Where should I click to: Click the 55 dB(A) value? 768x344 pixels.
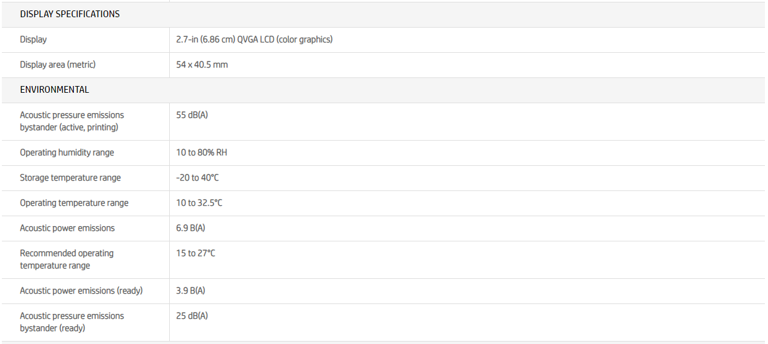tap(192, 115)
